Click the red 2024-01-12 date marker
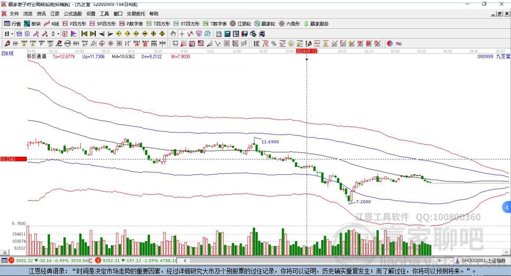Screen dimensions: 511x276 click(307, 51)
